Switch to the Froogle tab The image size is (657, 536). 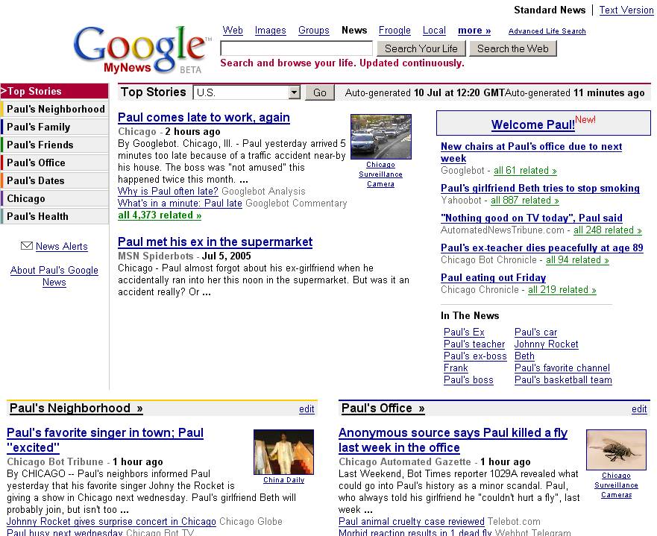click(394, 31)
